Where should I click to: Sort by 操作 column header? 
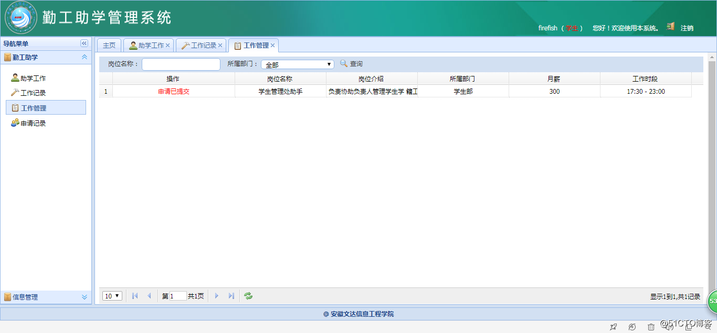(x=173, y=79)
